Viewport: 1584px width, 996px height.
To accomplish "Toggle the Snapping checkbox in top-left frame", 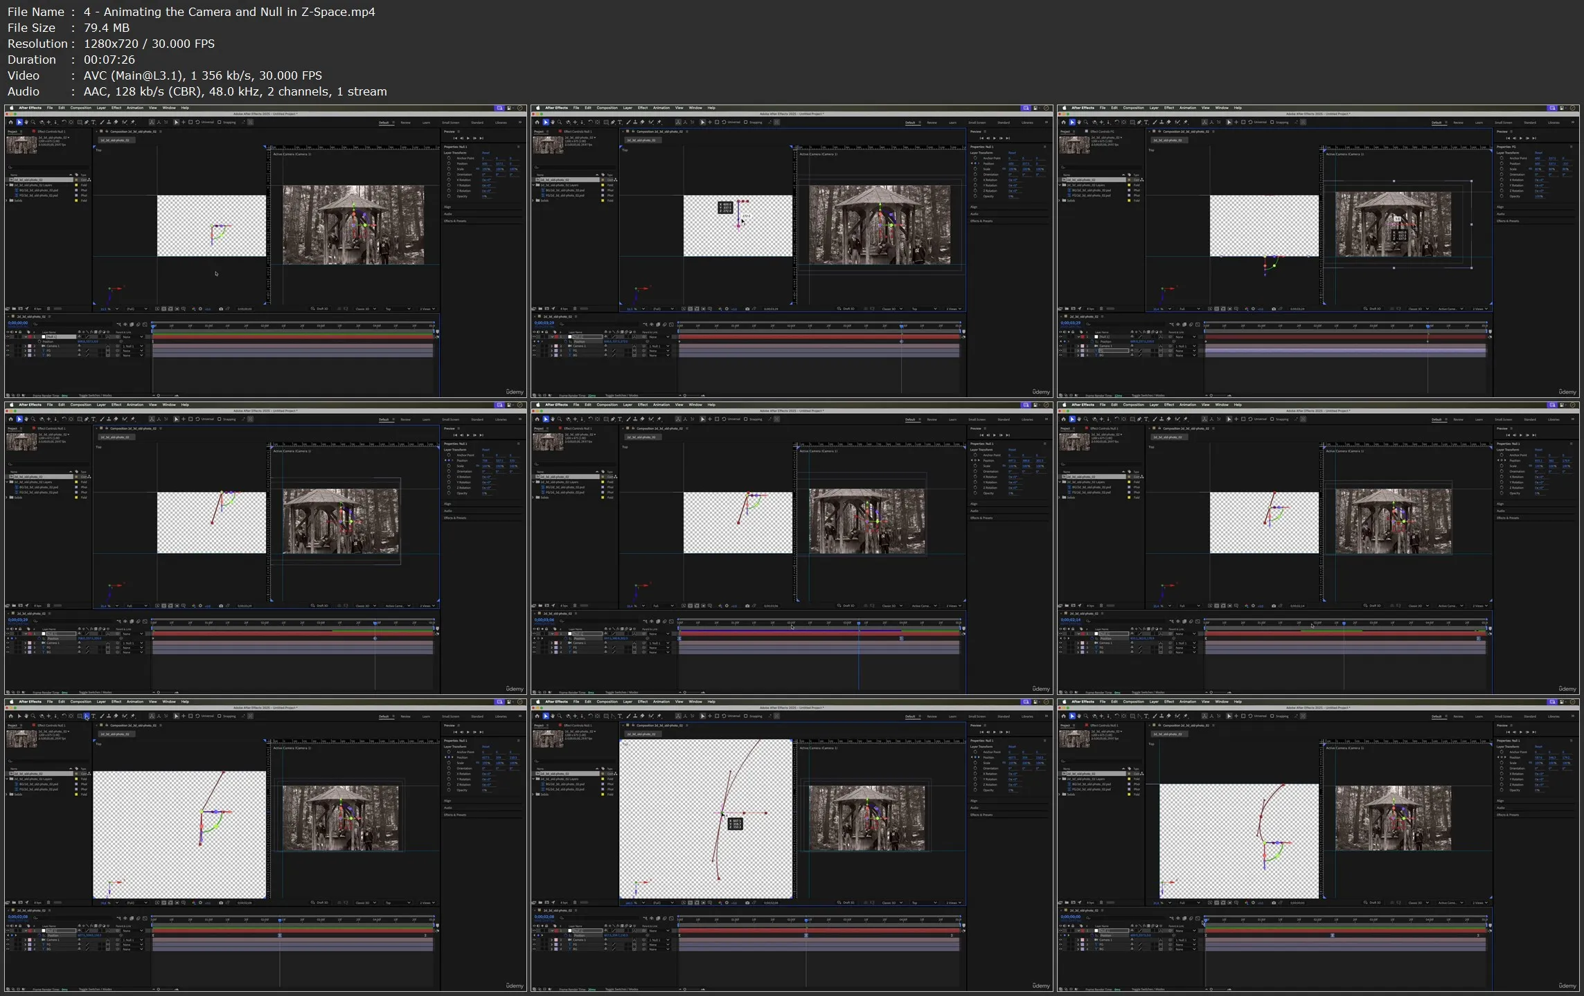I will click(x=220, y=123).
